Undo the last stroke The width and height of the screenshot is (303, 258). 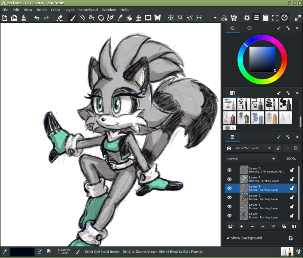pyautogui.click(x=37, y=18)
